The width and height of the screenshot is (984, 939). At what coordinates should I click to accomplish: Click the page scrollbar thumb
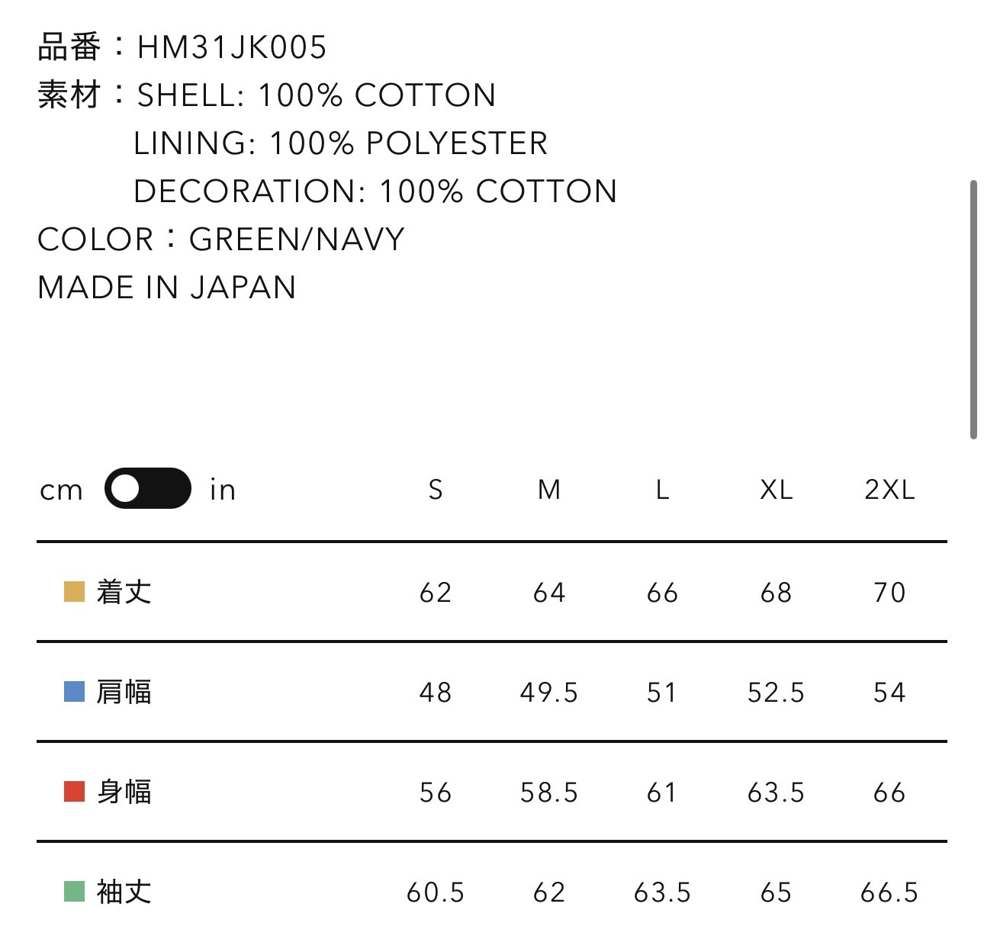[973, 309]
